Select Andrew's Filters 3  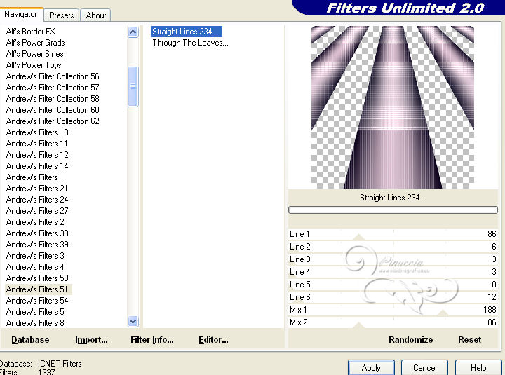[x=35, y=256]
